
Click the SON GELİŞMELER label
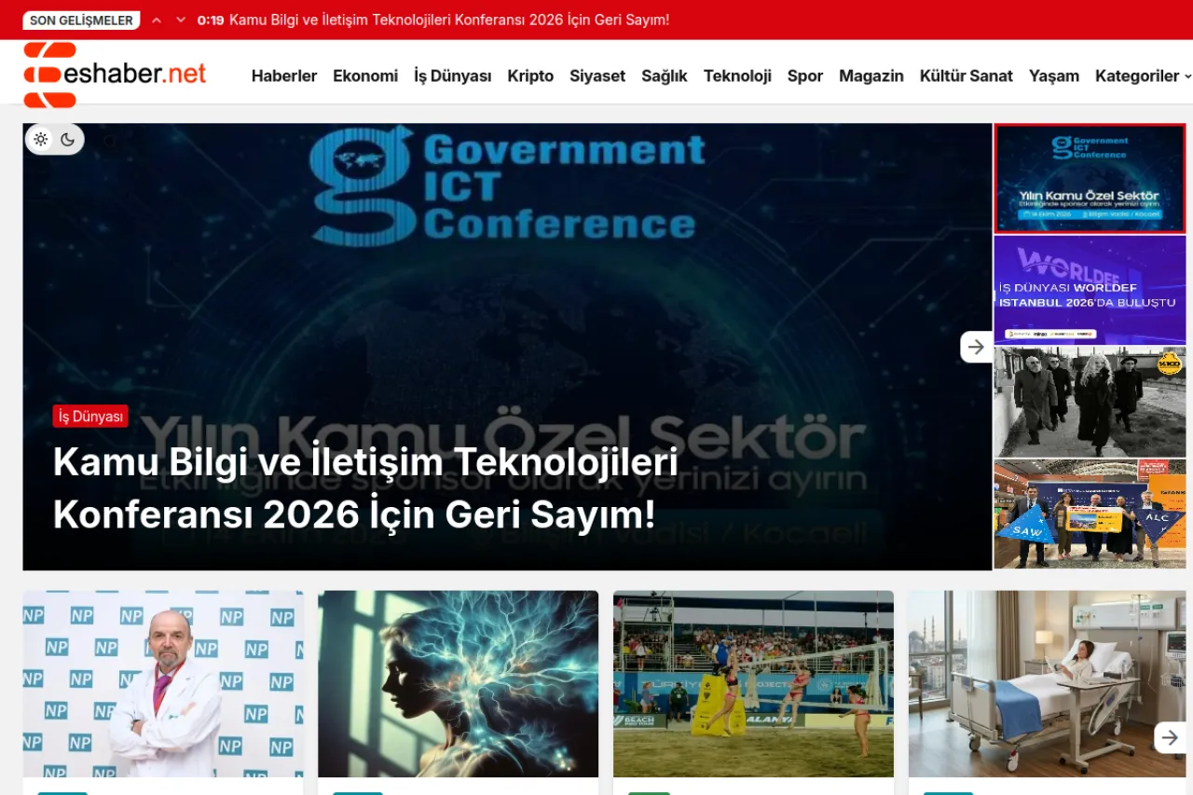(82, 20)
